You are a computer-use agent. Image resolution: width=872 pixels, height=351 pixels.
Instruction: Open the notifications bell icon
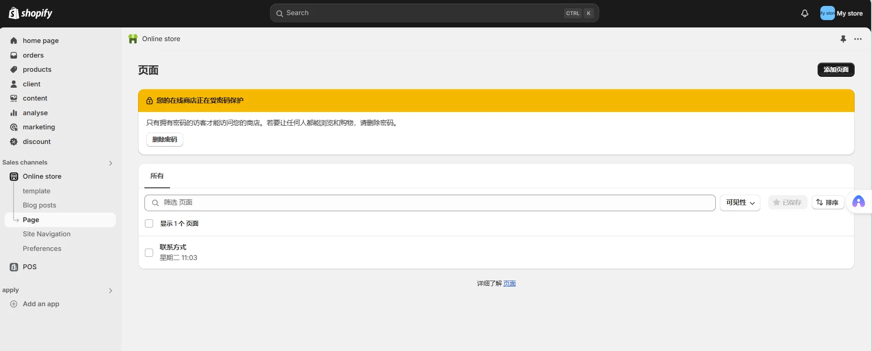[804, 13]
